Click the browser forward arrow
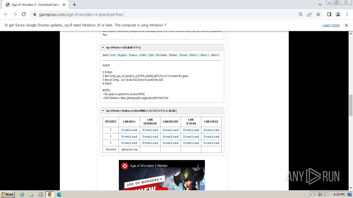The width and height of the screenshot is (353, 198). pyautogui.click(x=15, y=14)
